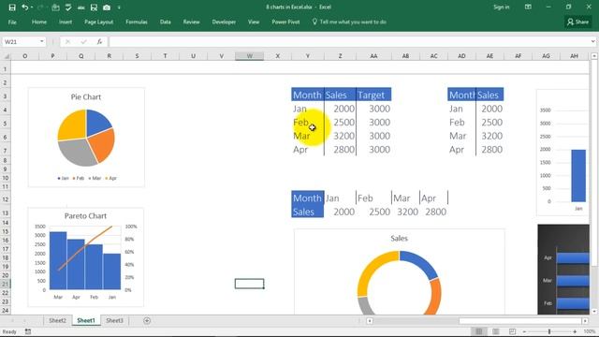The image size is (599, 337).
Task: Expand the formula bar chevron
Action: click(592, 41)
